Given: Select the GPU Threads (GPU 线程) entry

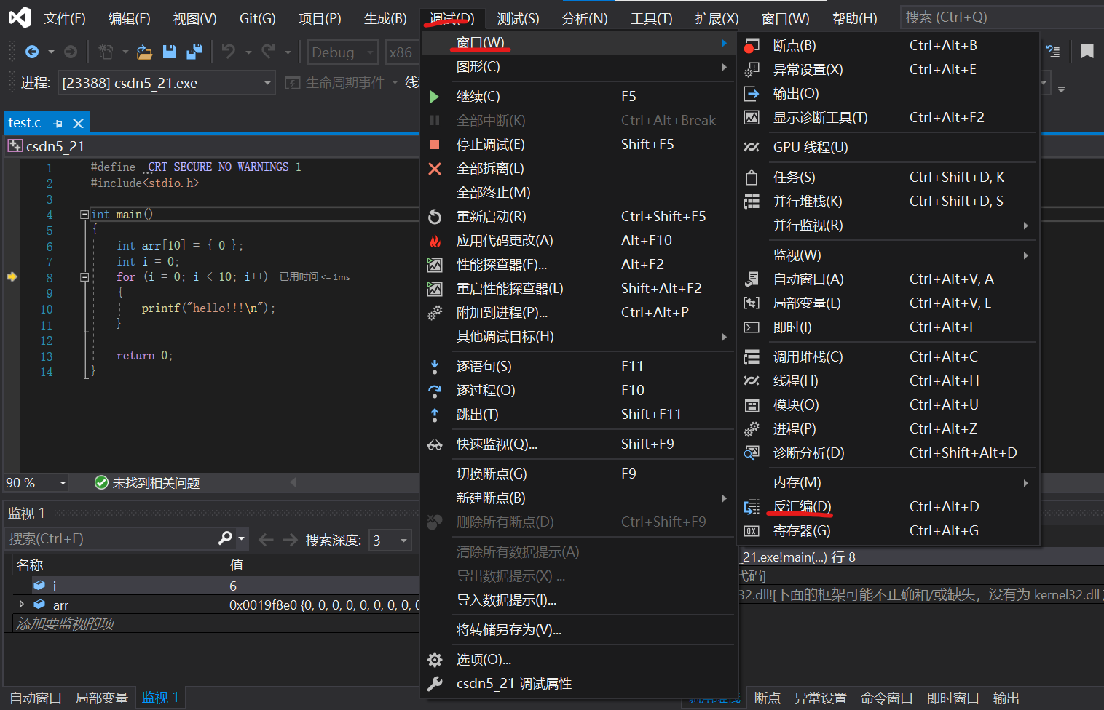Looking at the screenshot, I should (x=888, y=148).
